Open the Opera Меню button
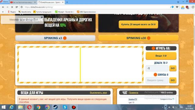The image size is (195, 110). 4,2
